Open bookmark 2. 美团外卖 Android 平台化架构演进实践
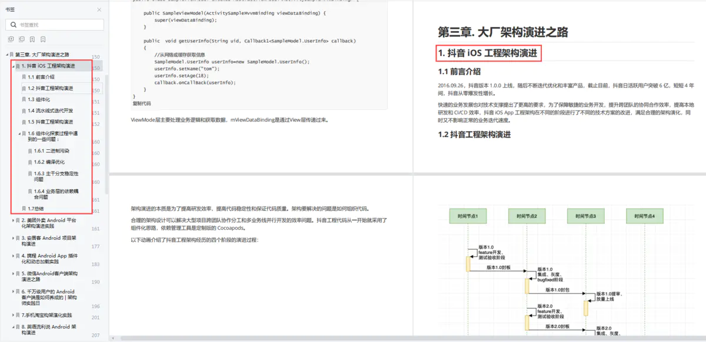 49,224
